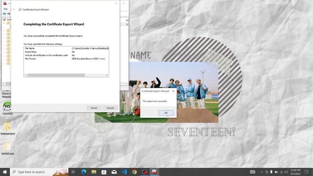This screenshot has height=176, width=313.
Task: Select the File Name row in settings
Action: [66, 48]
